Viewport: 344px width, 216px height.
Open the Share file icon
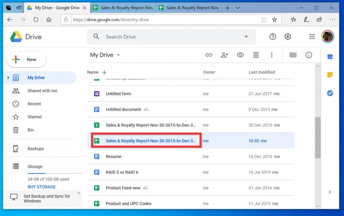click(x=224, y=55)
